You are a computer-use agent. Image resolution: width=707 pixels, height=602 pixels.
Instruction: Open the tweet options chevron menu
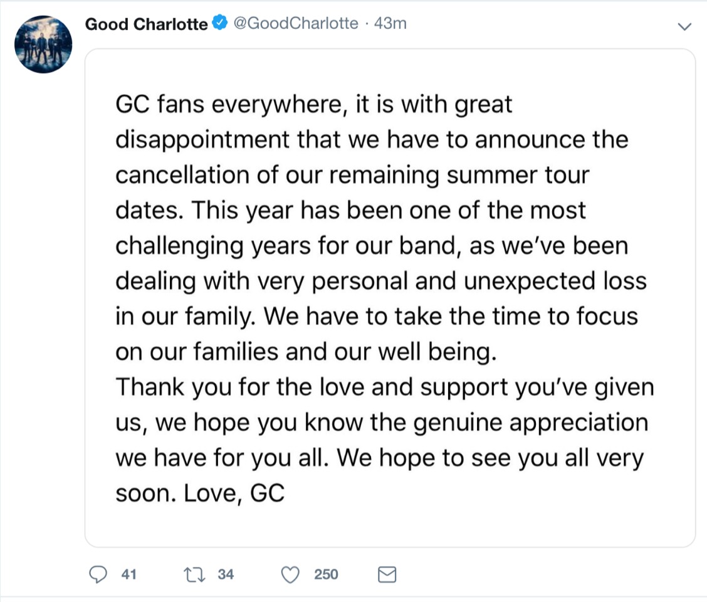[x=684, y=26]
